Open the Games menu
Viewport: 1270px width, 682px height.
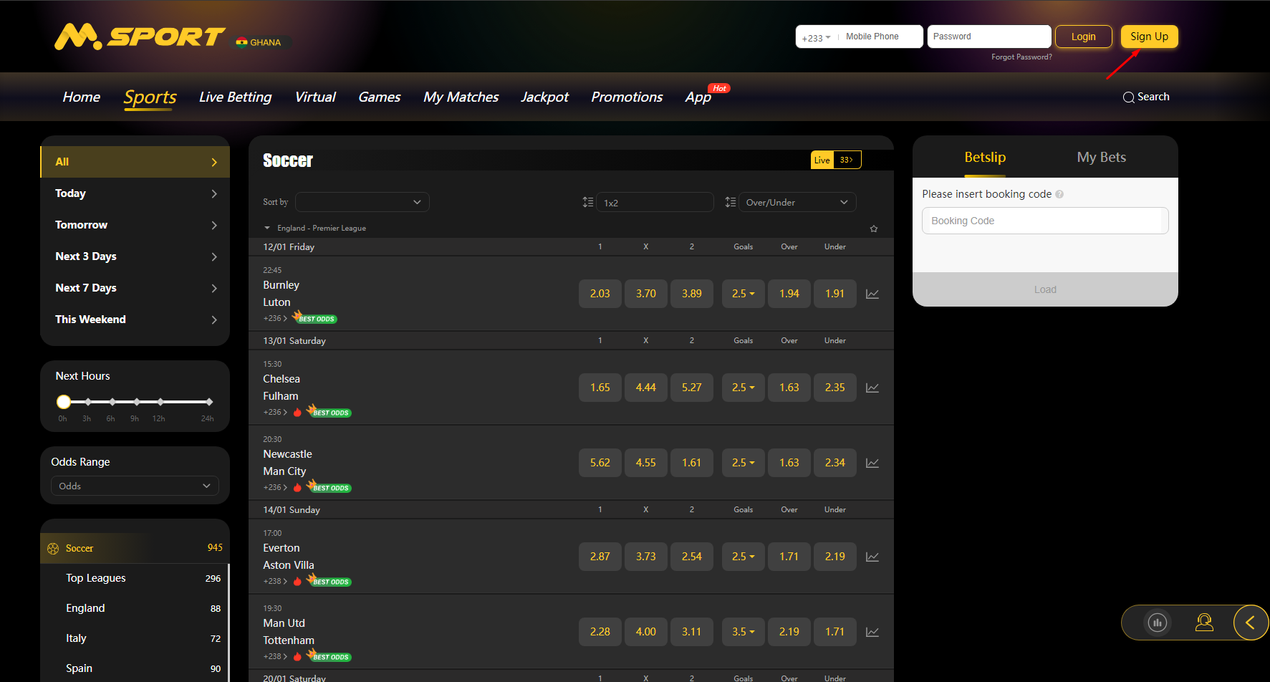379,97
